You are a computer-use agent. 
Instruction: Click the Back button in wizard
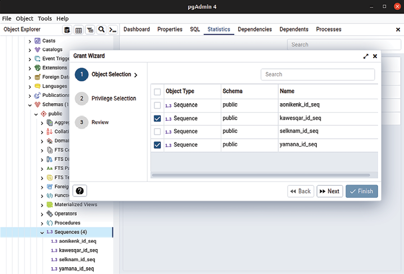pyautogui.click(x=300, y=191)
